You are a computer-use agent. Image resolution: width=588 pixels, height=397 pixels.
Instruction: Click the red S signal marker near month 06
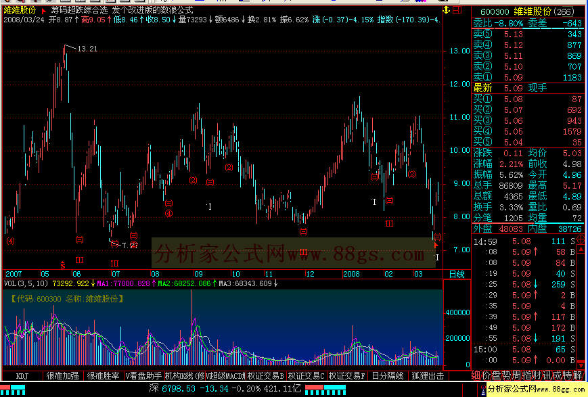tap(63, 265)
